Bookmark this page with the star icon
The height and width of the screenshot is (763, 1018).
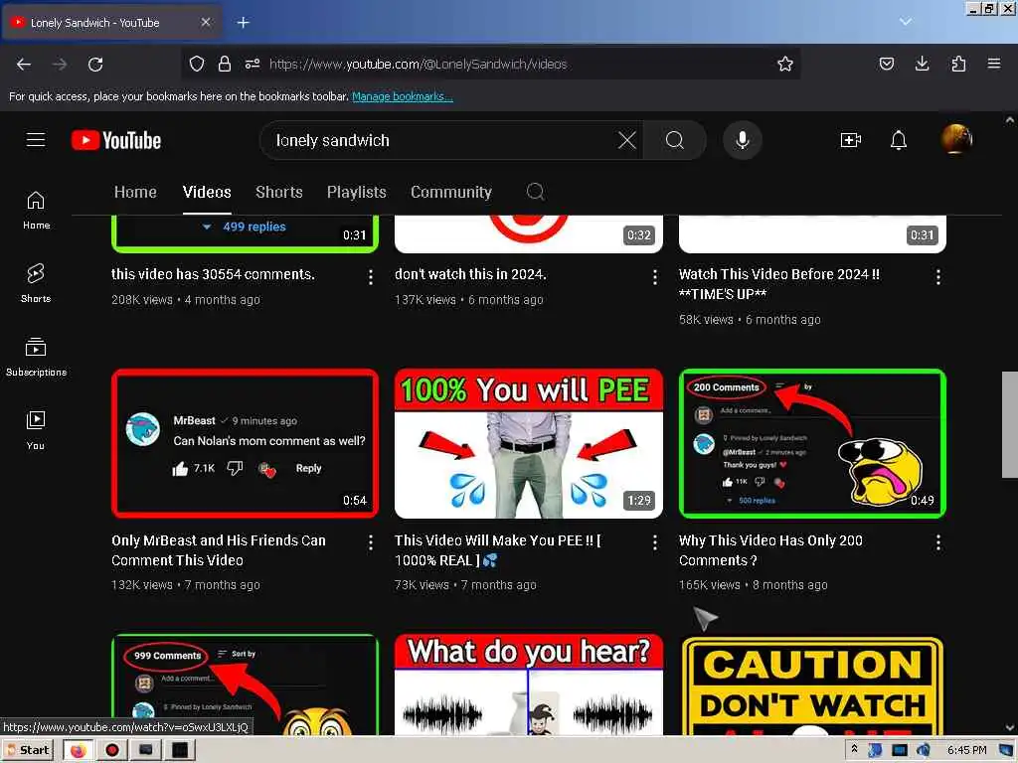785,64
